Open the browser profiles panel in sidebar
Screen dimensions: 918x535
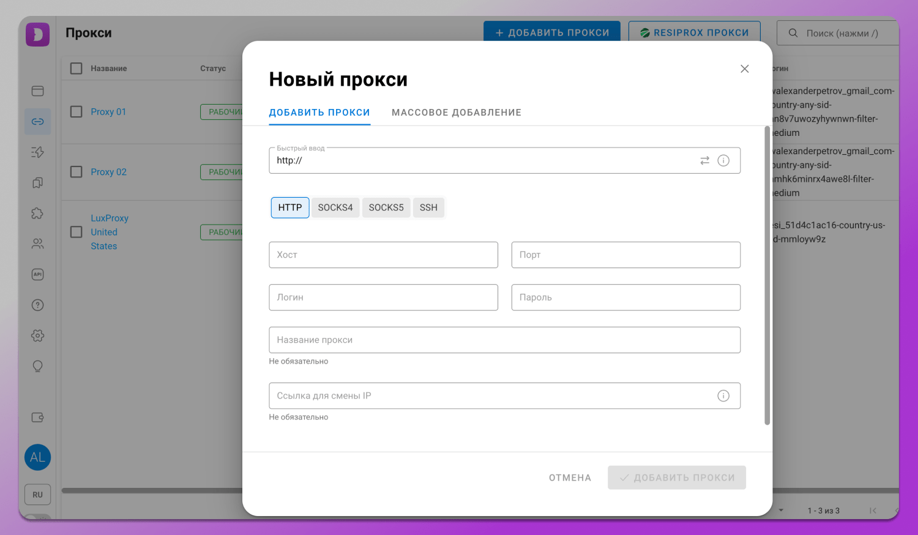(x=37, y=91)
